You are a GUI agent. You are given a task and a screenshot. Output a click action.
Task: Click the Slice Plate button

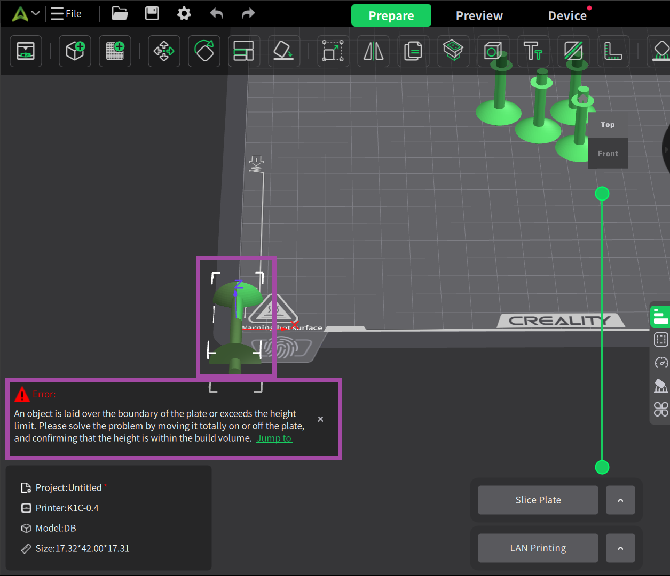(x=538, y=500)
